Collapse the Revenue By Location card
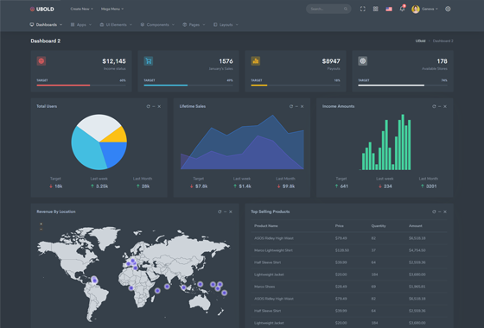484x328 pixels. click(x=225, y=211)
